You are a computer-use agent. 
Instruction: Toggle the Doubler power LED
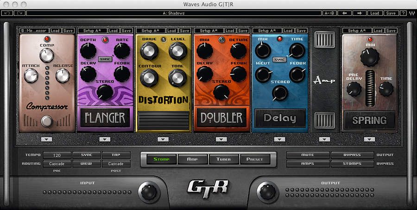coord(221,40)
